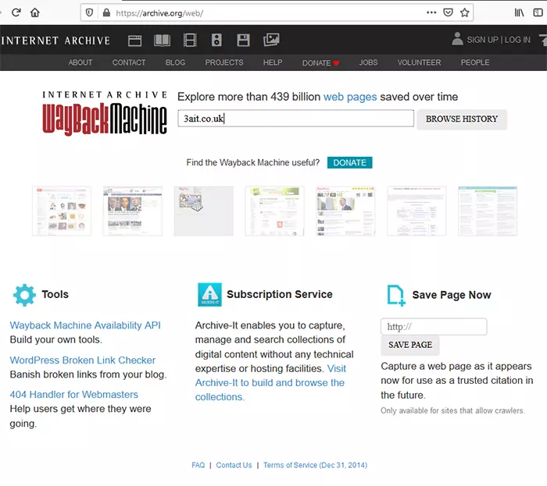547x486 pixels.
Task: Open the last blue-bordered thumbnail
Action: click(x=488, y=211)
